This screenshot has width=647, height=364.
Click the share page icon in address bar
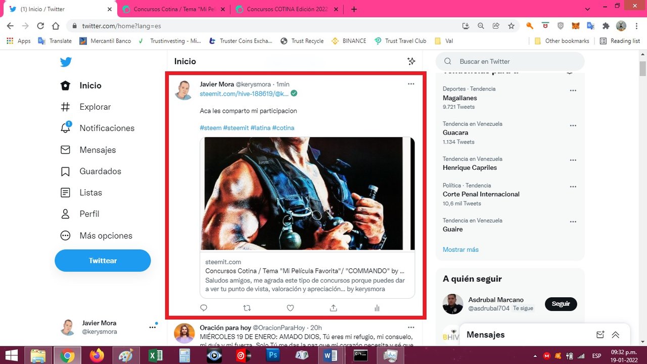[x=496, y=26]
